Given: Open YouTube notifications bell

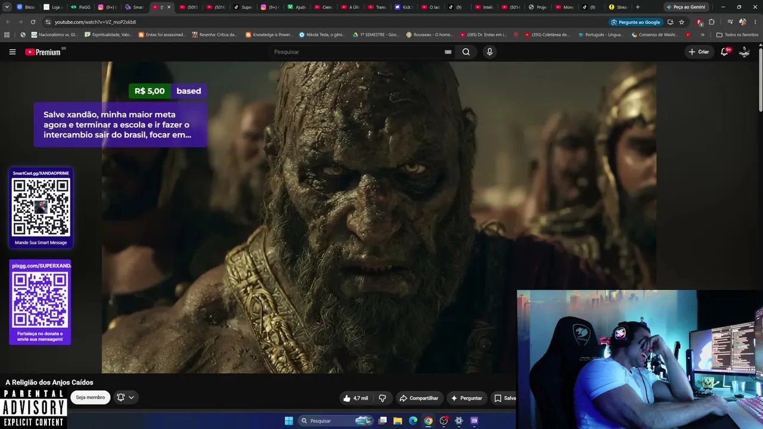Looking at the screenshot, I should pyautogui.click(x=725, y=52).
